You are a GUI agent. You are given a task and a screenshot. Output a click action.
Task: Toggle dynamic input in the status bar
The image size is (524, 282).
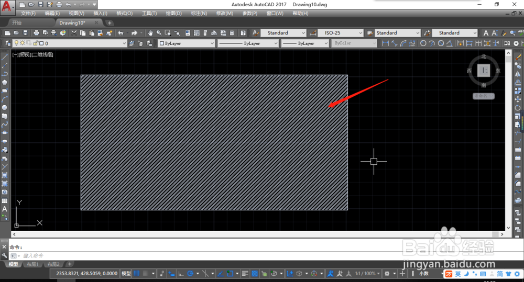click(171, 273)
